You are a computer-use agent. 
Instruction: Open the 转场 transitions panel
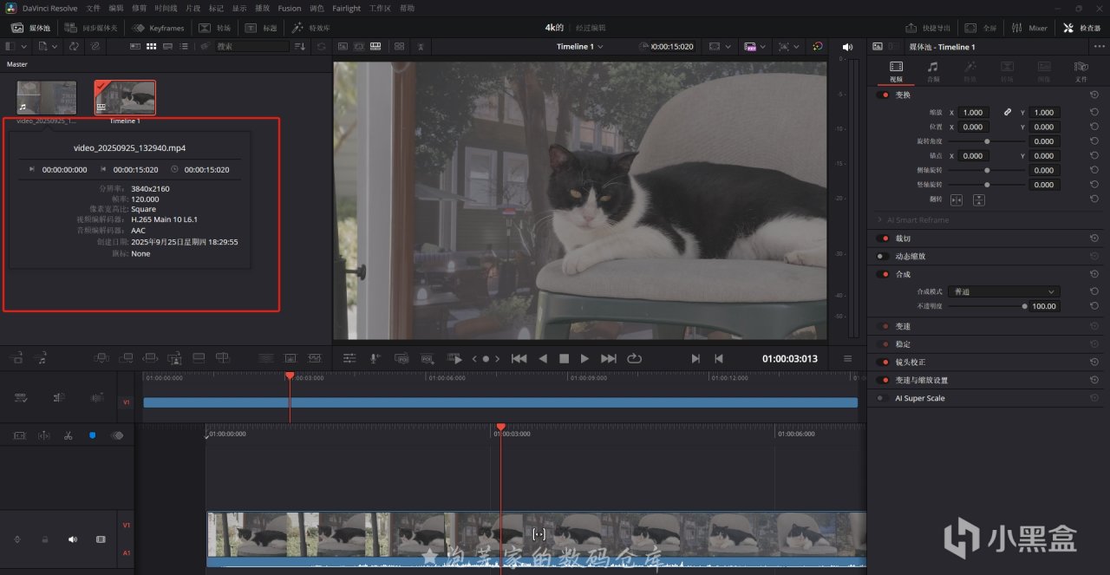[x=213, y=28]
